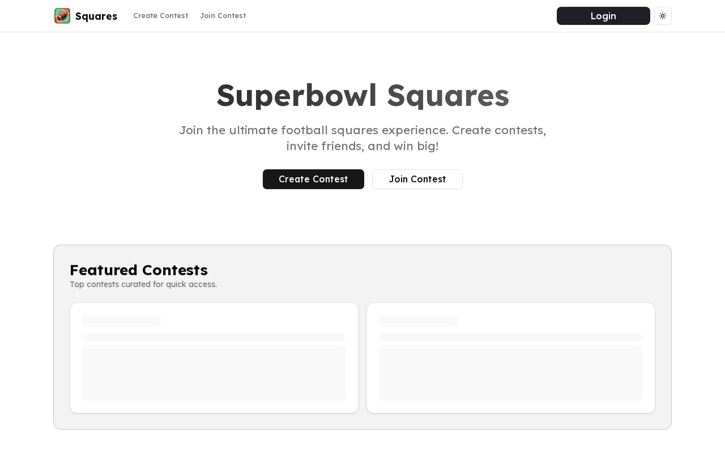The image size is (725, 453).
Task: Click the Featured Contests section heading
Action: pos(139,270)
